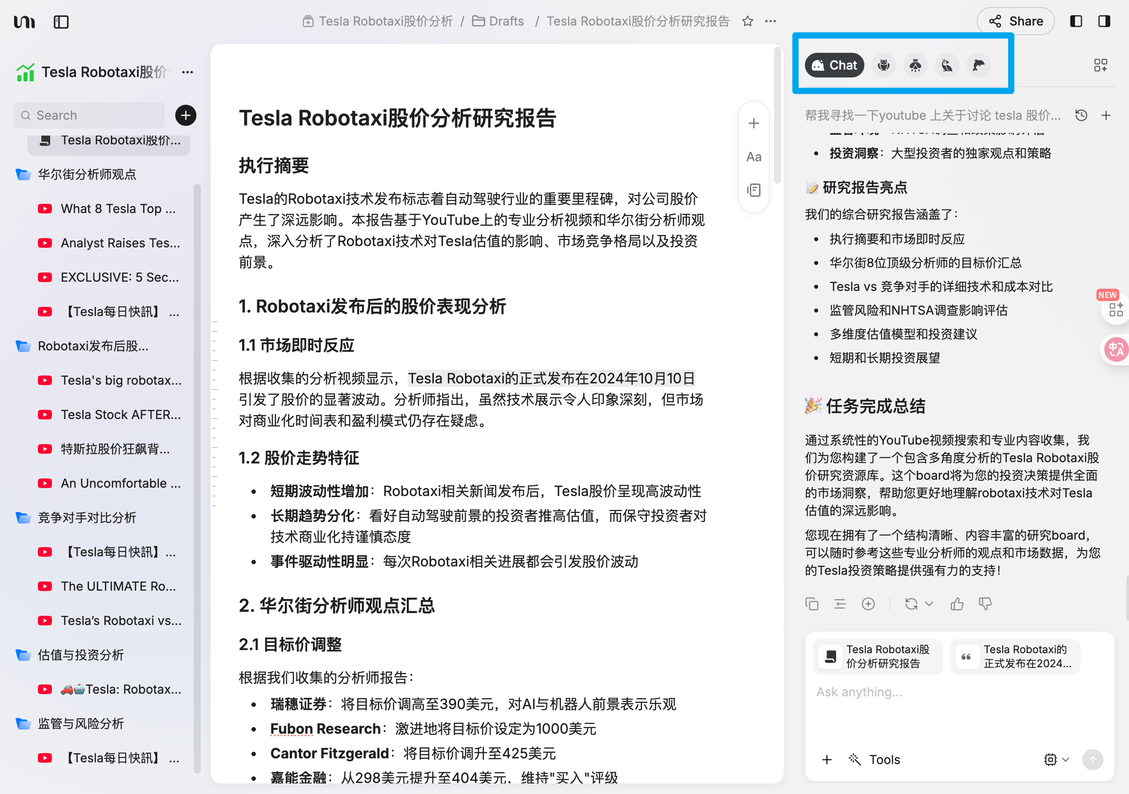The width and height of the screenshot is (1129, 794).
Task: Open the board options ellipsis menu
Action: tap(187, 72)
